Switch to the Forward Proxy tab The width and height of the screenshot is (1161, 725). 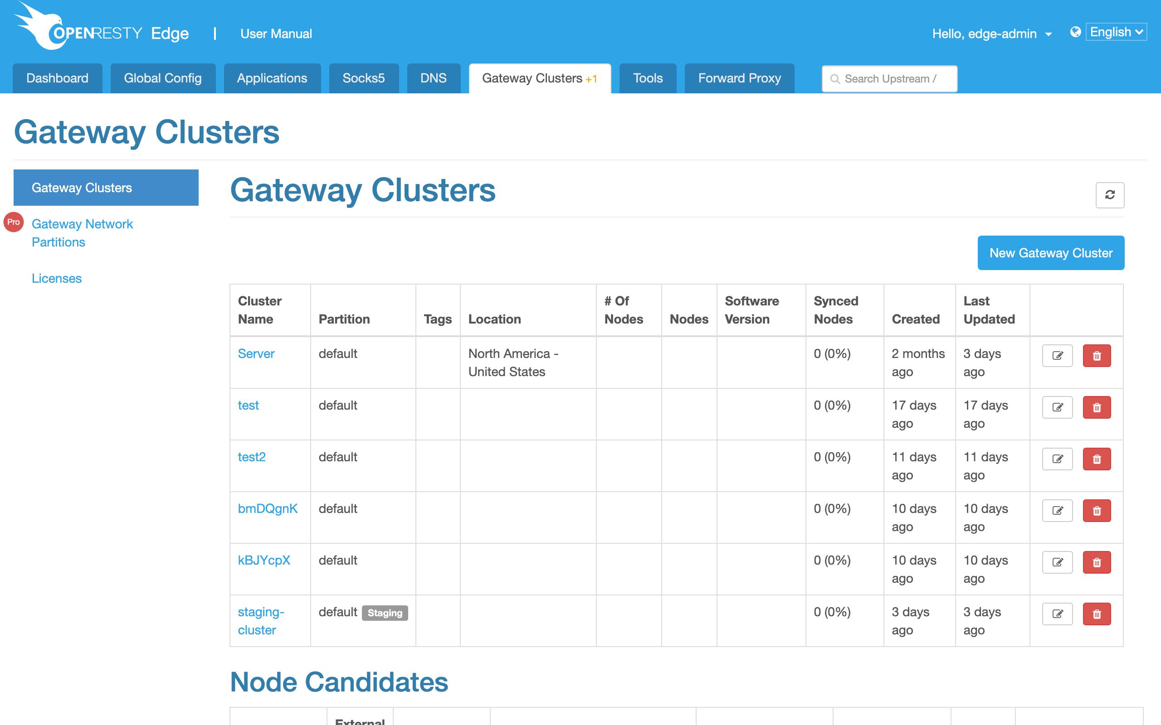click(739, 78)
